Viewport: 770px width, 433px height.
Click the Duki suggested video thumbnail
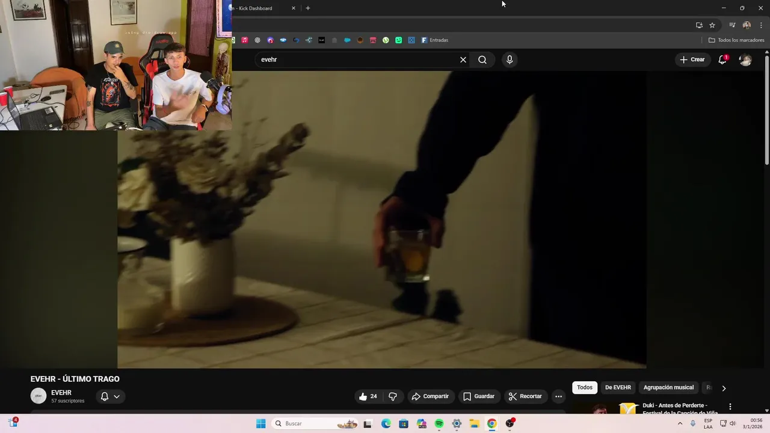[605, 409]
